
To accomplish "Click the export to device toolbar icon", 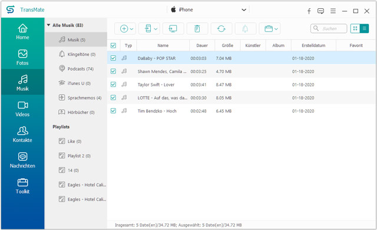I will coord(148,29).
